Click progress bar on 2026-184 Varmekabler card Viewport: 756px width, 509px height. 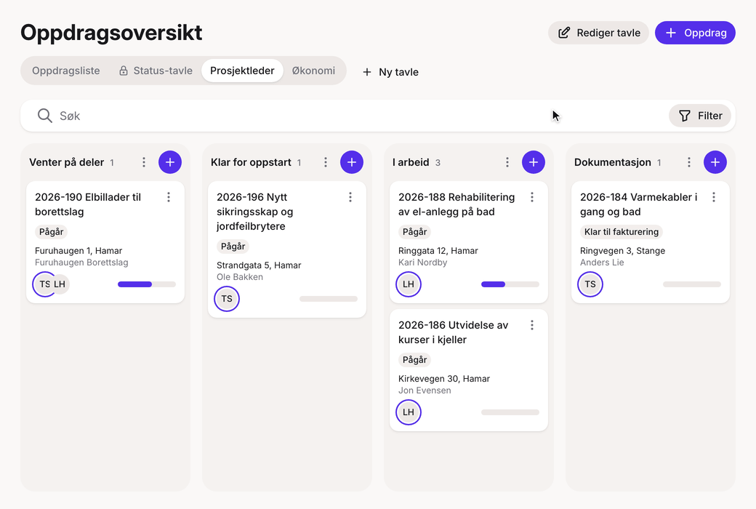coord(692,284)
